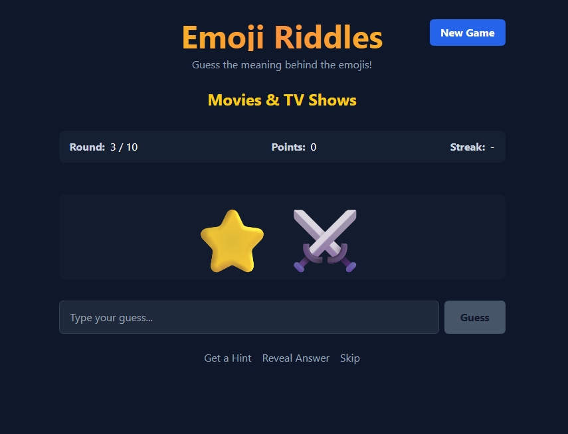Click the crossed swords emoji

325,241
